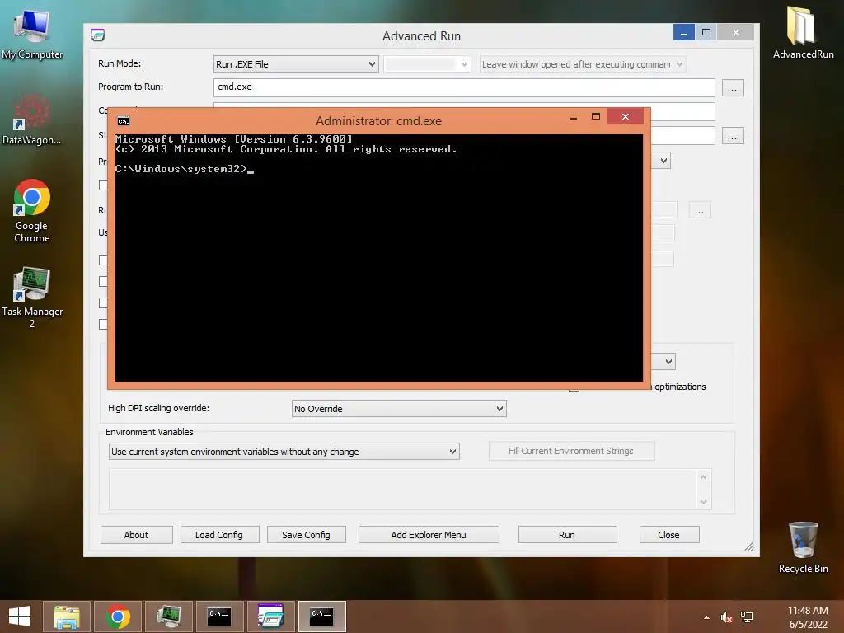The height and width of the screenshot is (633, 844).
Task: Open dropdown partly hidden right of cmd title
Action: [662, 161]
